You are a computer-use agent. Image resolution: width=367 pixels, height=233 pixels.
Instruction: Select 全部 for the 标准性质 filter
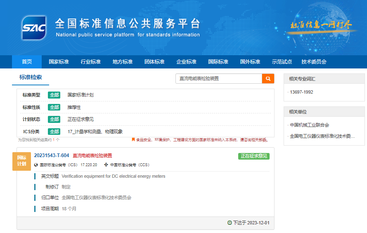click(54, 107)
